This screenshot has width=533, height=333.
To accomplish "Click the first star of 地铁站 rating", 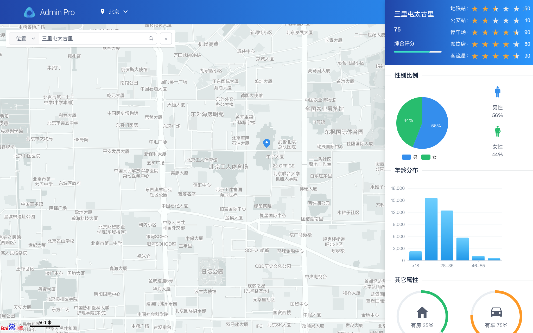I will point(475,9).
